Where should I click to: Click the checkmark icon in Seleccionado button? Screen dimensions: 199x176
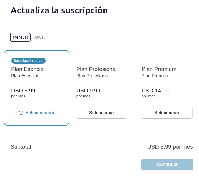[x=21, y=113]
